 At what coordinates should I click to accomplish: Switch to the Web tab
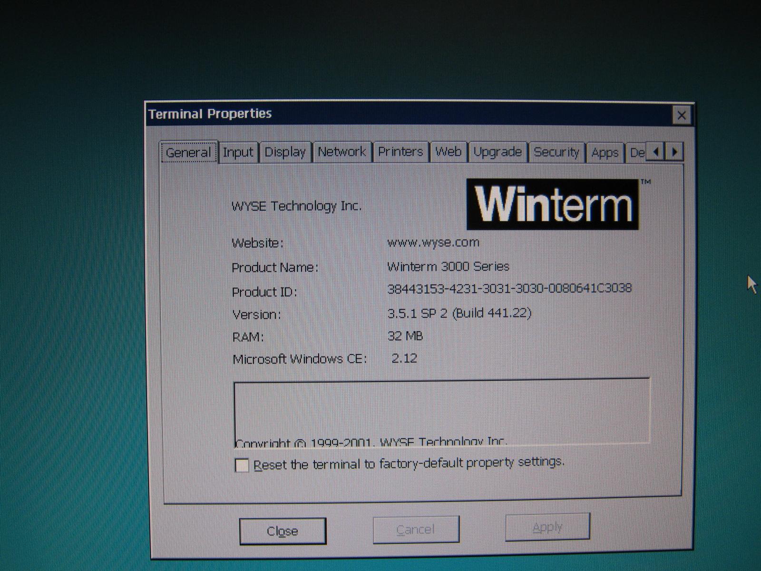[449, 152]
